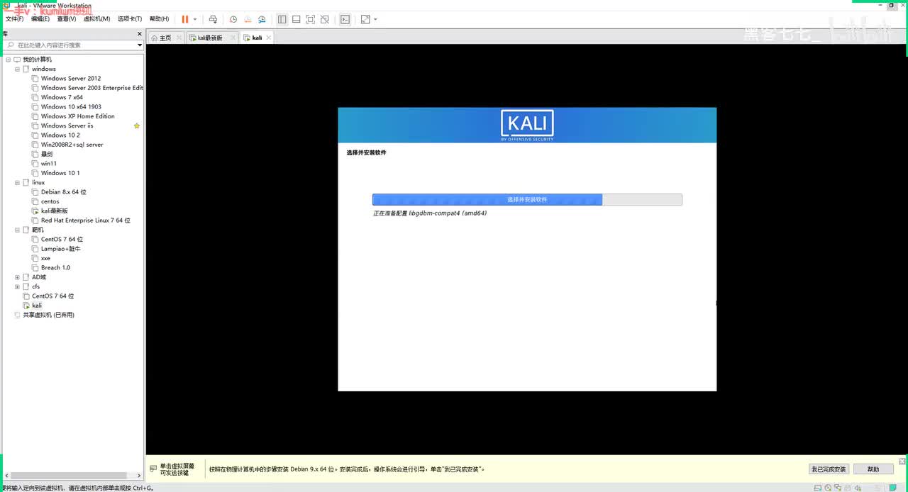
Task: Click the sound card status icon
Action: 858,488
